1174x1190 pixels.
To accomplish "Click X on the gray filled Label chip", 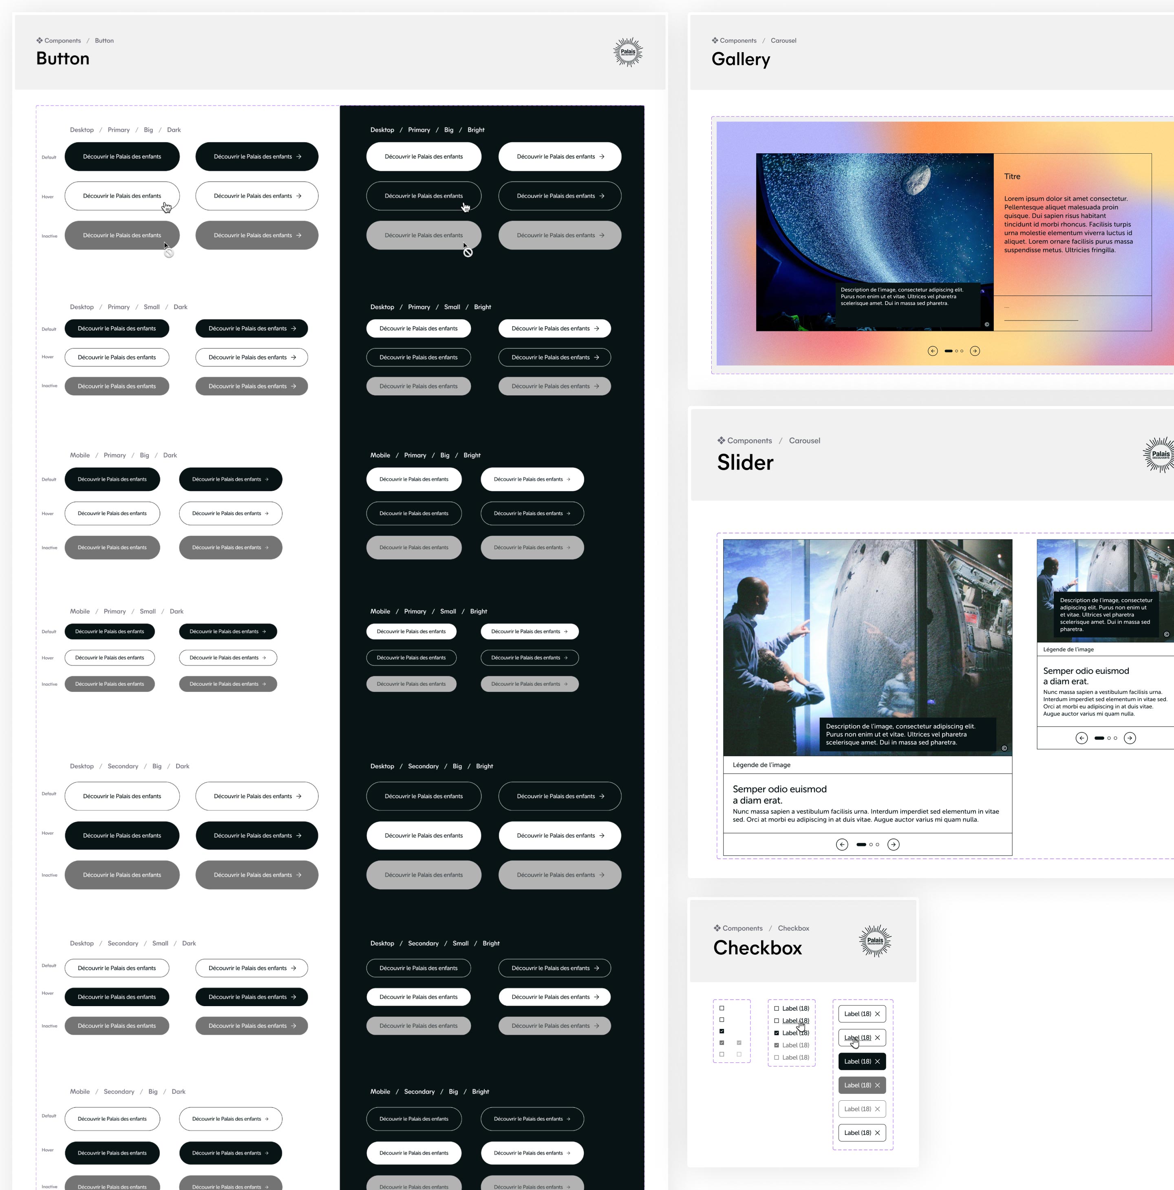I will coord(877,1085).
